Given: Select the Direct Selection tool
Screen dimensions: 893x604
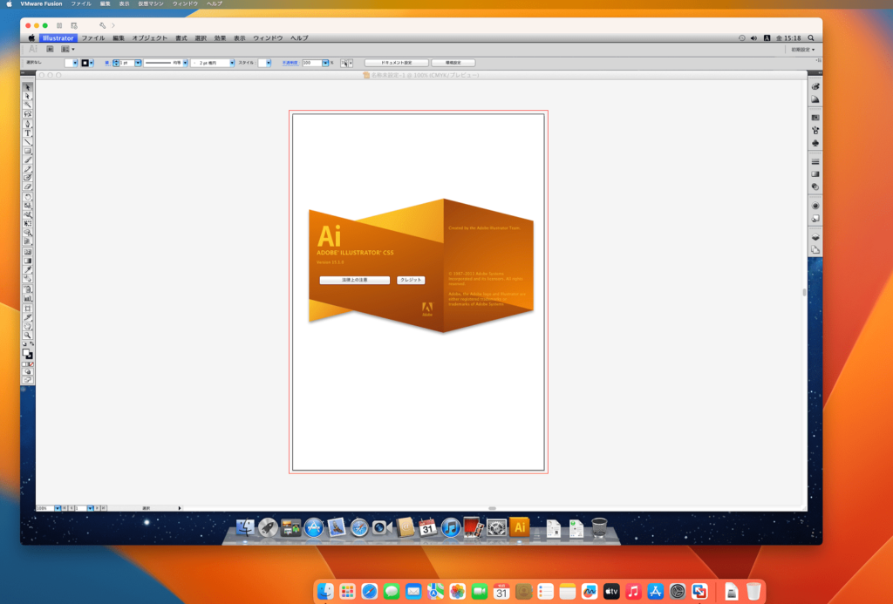Looking at the screenshot, I should [27, 96].
